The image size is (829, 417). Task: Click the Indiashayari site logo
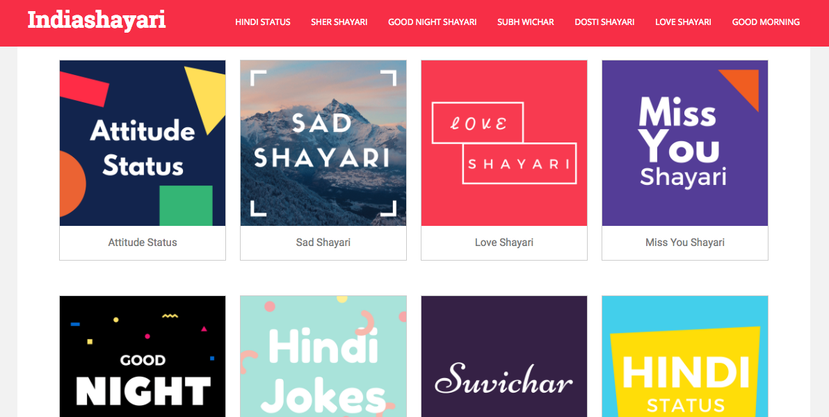click(97, 21)
